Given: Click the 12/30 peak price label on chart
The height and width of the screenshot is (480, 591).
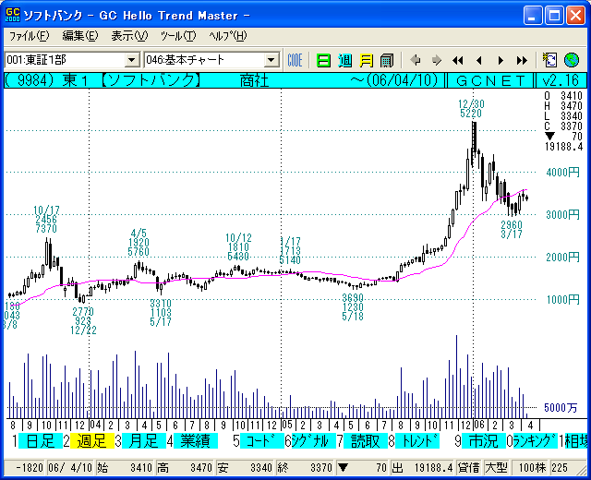Looking at the screenshot, I should 471,109.
